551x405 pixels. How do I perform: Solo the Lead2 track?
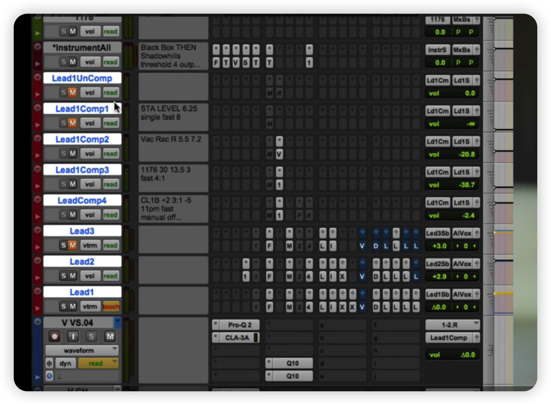63,276
